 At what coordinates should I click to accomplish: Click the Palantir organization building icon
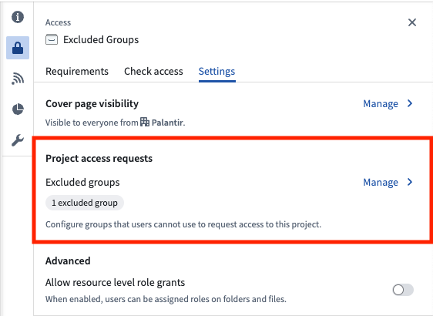pos(145,122)
